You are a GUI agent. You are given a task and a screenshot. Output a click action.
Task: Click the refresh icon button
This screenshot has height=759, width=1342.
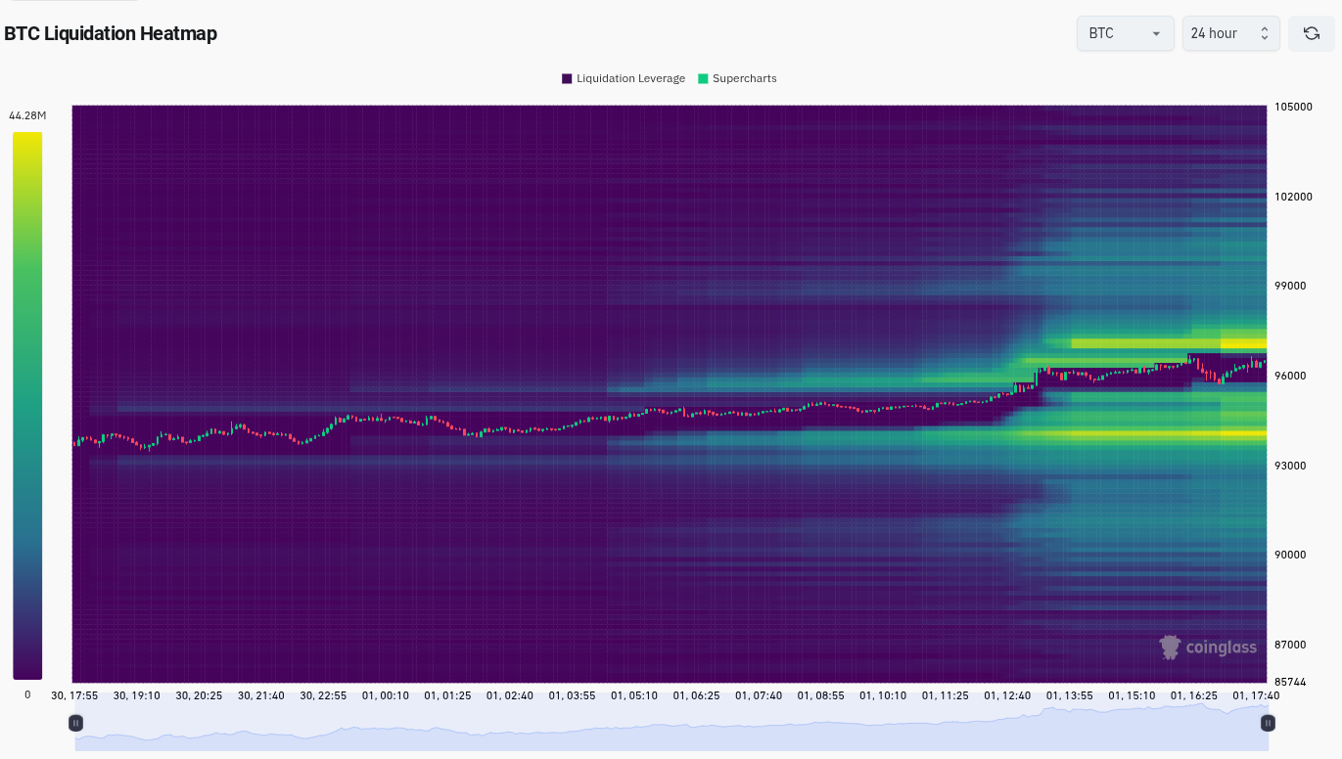1311,33
